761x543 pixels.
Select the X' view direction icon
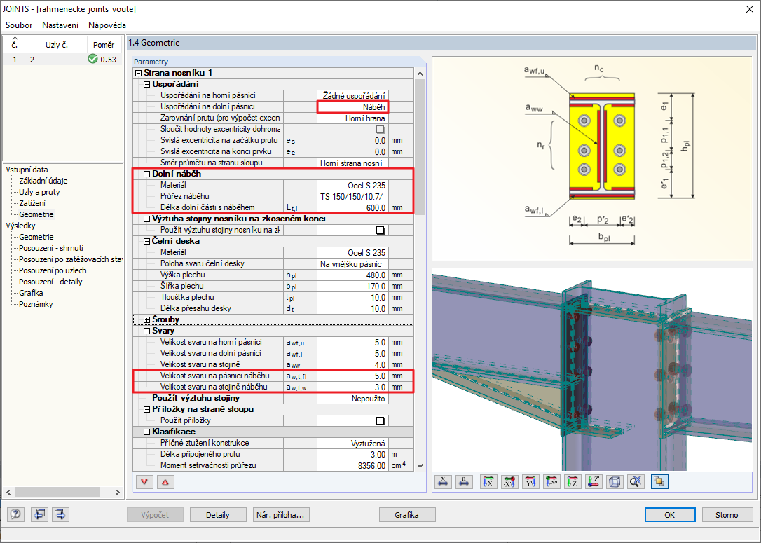(488, 481)
